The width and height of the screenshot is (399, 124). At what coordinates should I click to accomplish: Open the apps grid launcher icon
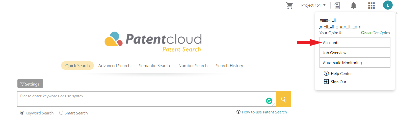tap(371, 6)
